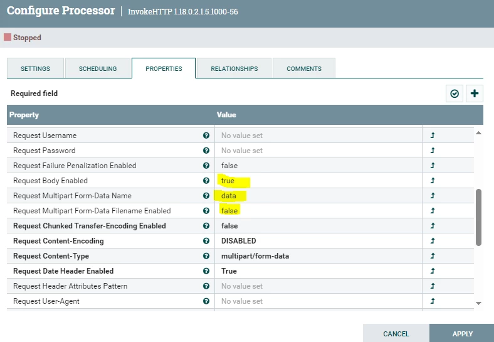Cancel the processor configuration

(x=396, y=333)
